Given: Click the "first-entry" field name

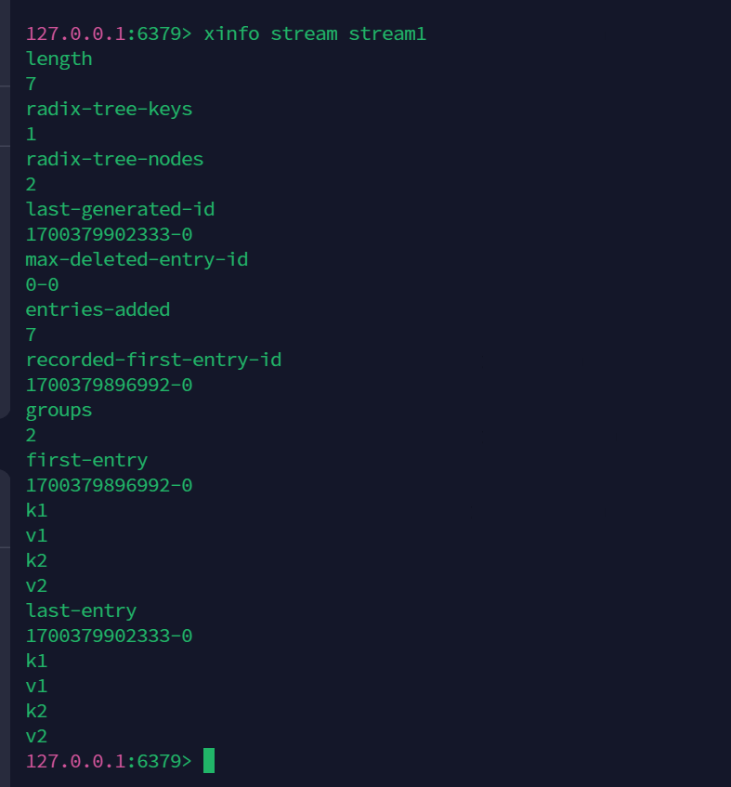Looking at the screenshot, I should coord(86,460).
